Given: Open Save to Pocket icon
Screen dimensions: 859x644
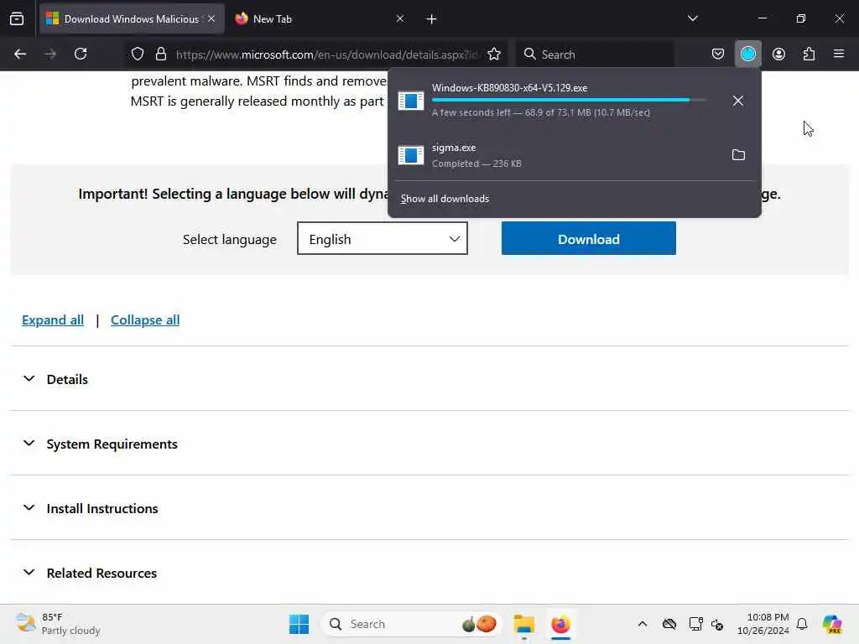Looking at the screenshot, I should click(718, 55).
